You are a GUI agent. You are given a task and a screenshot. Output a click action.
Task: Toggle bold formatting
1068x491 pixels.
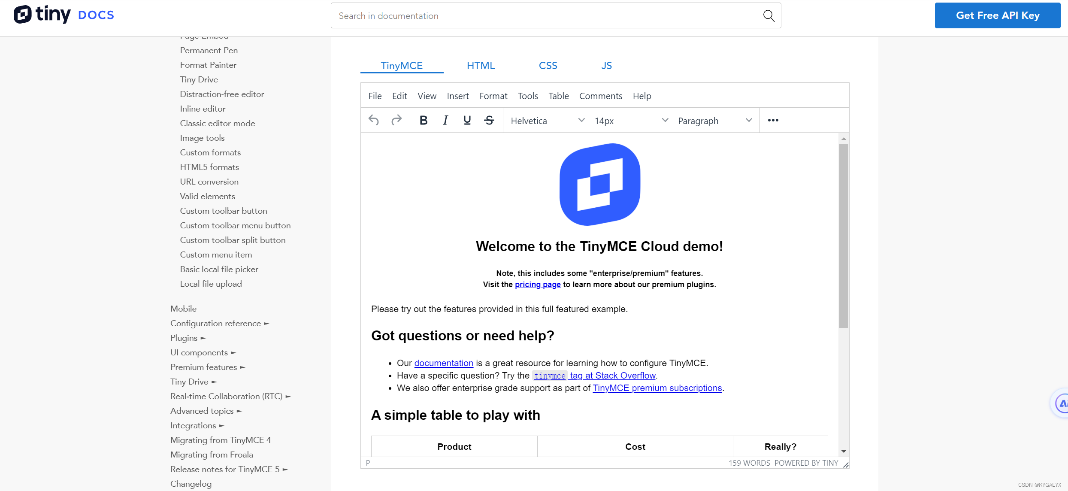(424, 120)
